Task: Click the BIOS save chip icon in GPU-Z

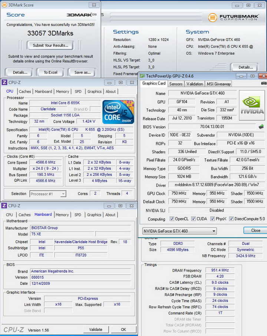Action: [x=261, y=126]
